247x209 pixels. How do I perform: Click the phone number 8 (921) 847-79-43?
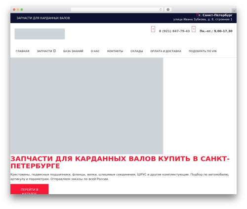click(x=174, y=31)
